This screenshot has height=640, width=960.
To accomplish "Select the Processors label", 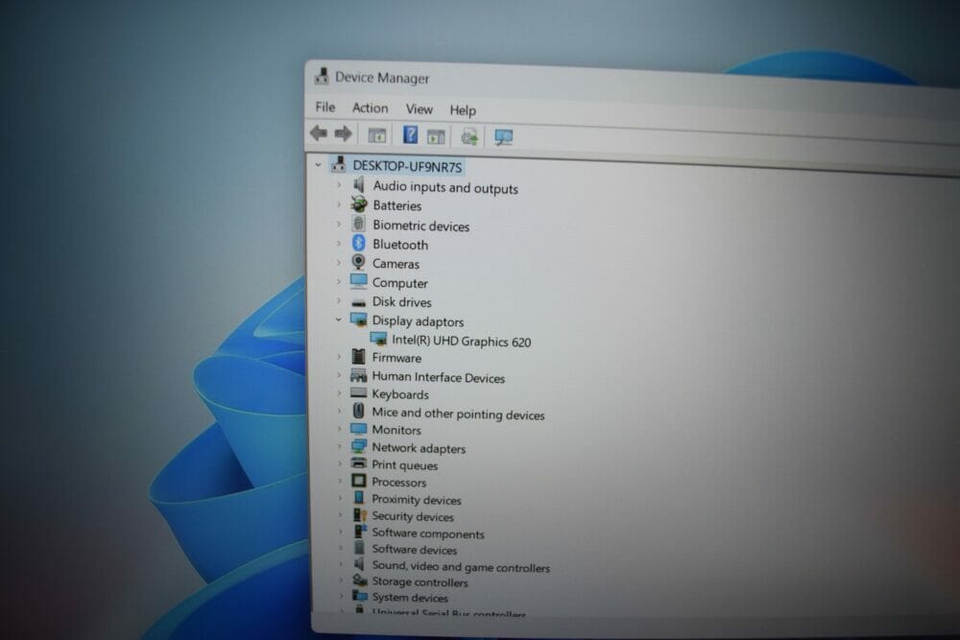I will (x=398, y=482).
